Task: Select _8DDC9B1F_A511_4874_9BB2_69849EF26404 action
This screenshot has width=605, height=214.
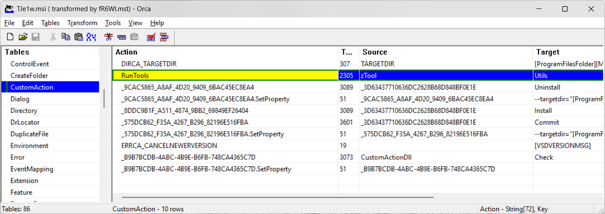Action: coord(225,110)
